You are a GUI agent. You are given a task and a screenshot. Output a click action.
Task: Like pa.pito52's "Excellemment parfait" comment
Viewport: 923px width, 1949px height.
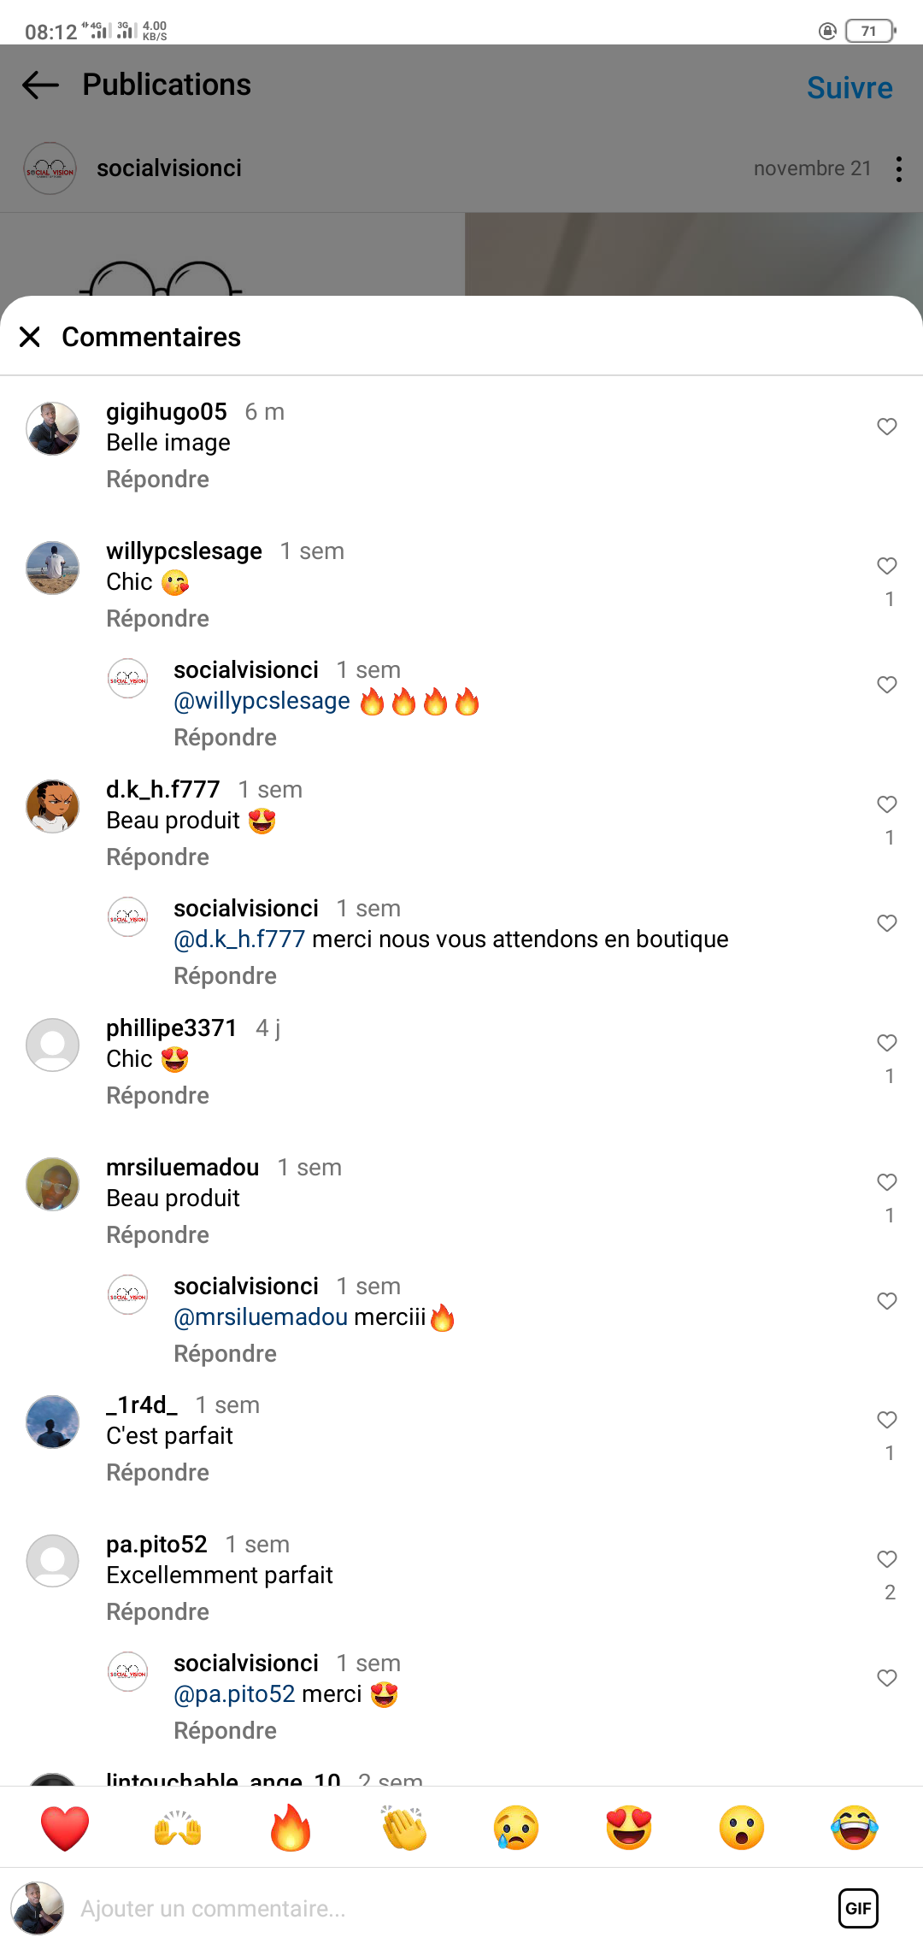(x=887, y=1559)
